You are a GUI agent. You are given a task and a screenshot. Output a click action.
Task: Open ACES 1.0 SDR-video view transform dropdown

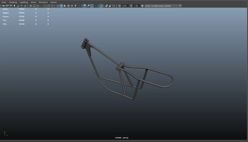click(163, 6)
